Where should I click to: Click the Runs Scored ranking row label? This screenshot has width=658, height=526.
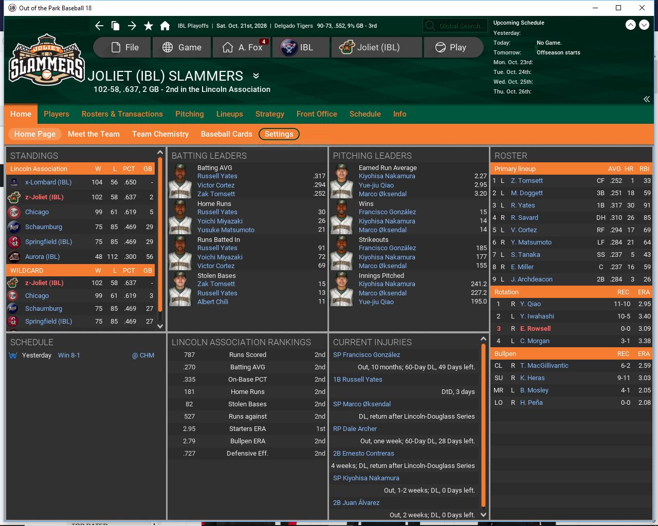click(x=248, y=355)
